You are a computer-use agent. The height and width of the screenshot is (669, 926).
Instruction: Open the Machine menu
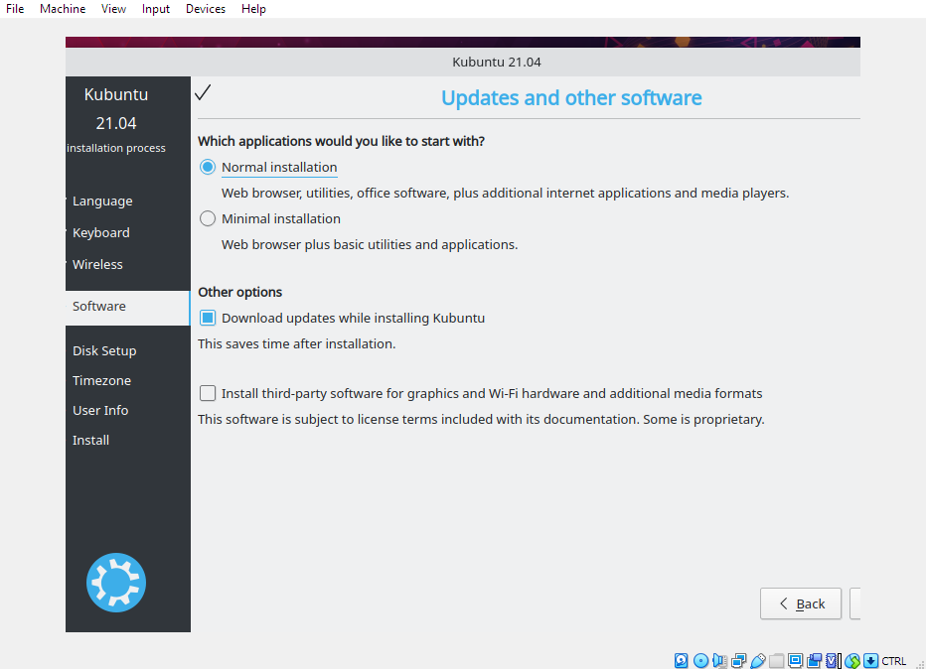pos(63,9)
